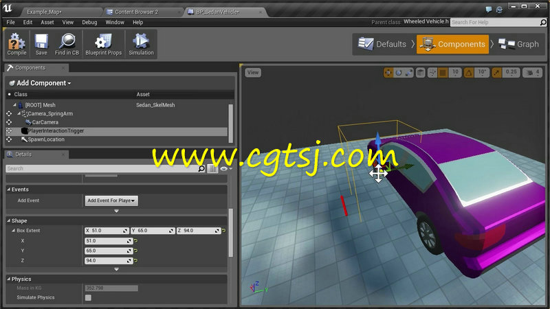Collapse the Camera_SpringArm tree node

coord(19,113)
